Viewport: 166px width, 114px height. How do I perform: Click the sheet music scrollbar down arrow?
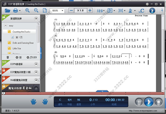pos(163,90)
